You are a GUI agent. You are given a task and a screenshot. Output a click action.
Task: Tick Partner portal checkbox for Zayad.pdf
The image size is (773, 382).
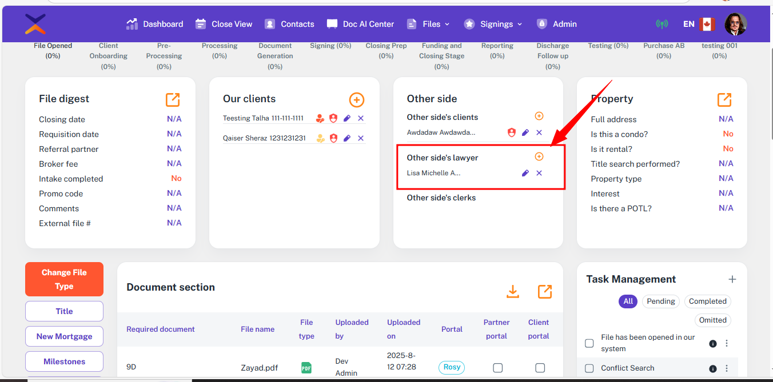coord(497,368)
